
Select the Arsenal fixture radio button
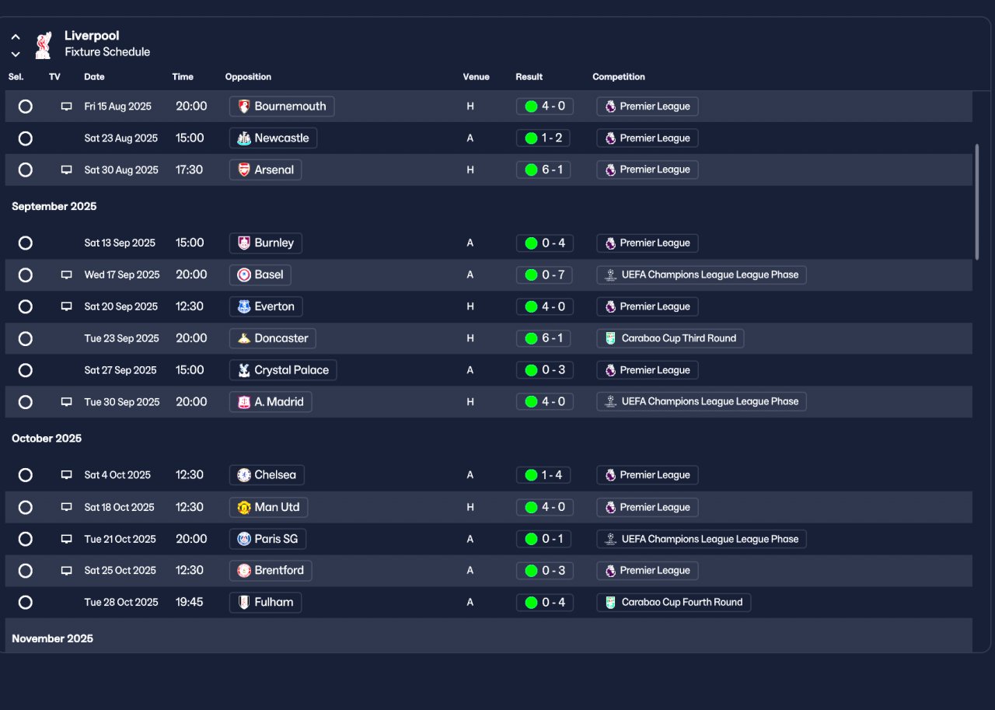[26, 170]
